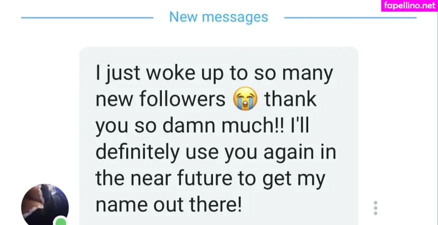Viewport: 438px width, 225px height.
Task: Click the "New messages" divider label
Action: [218, 17]
